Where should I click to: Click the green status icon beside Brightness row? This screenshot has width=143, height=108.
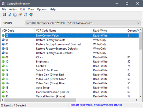click(3, 61)
